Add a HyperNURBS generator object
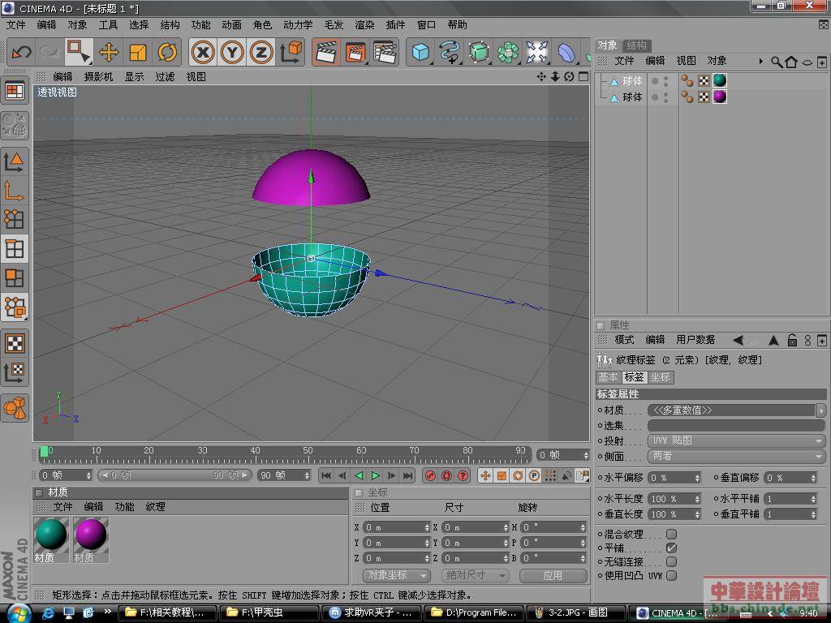 pyautogui.click(x=479, y=53)
